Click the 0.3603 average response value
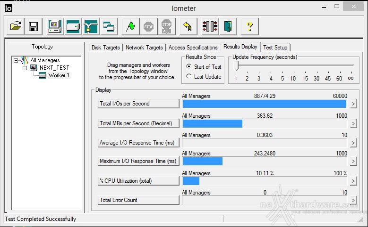This screenshot has height=227, width=368. point(265,135)
